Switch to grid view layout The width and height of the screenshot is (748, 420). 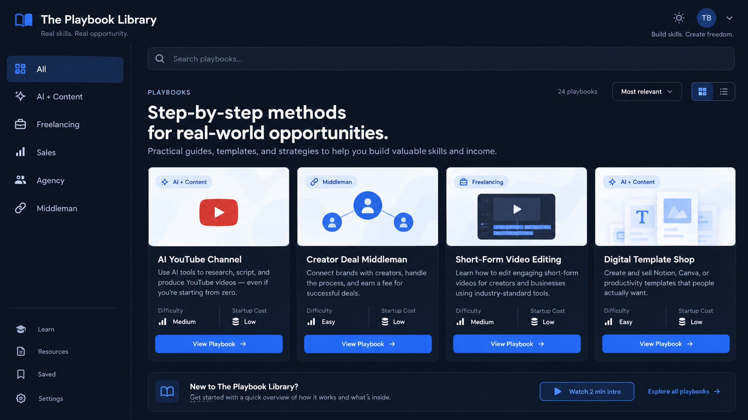(702, 92)
